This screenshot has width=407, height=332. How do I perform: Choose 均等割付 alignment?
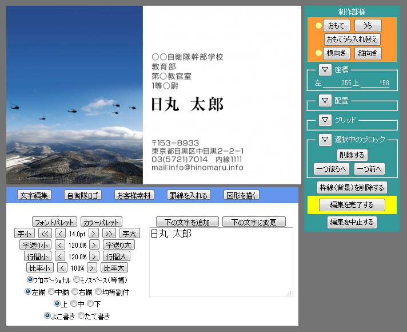point(98,291)
